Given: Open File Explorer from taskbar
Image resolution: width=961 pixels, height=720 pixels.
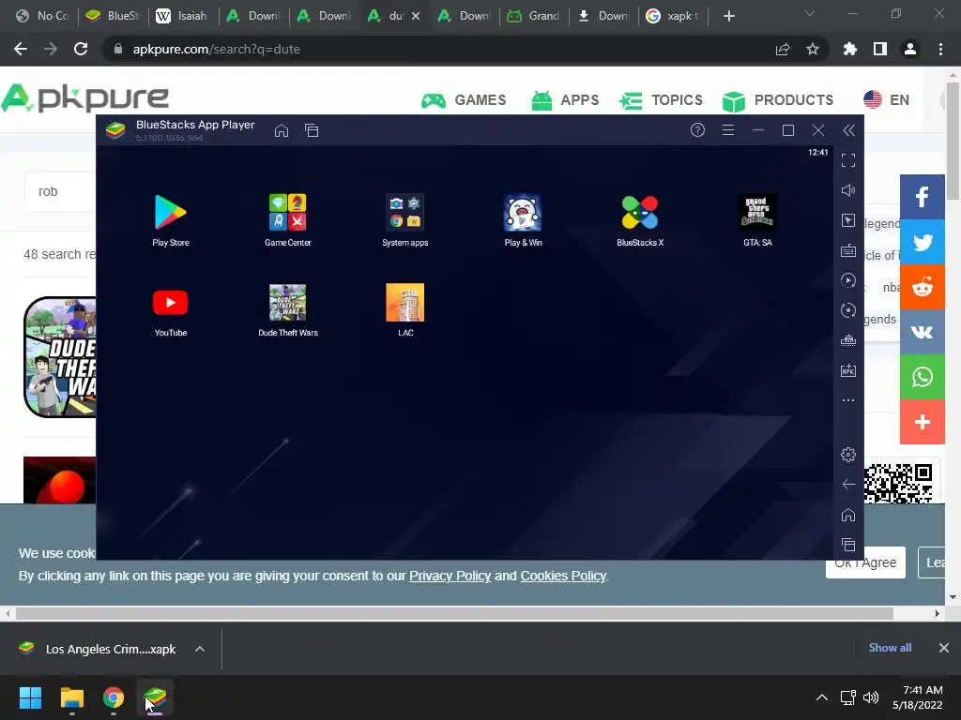Looking at the screenshot, I should coord(71,697).
